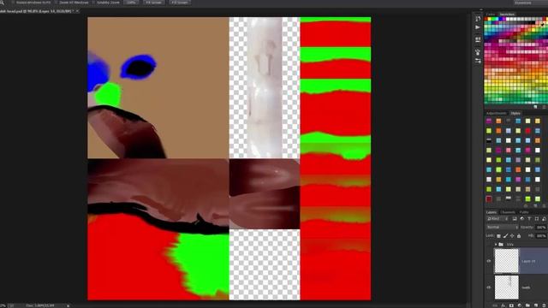Open the fx layer style menu

(x=503, y=305)
